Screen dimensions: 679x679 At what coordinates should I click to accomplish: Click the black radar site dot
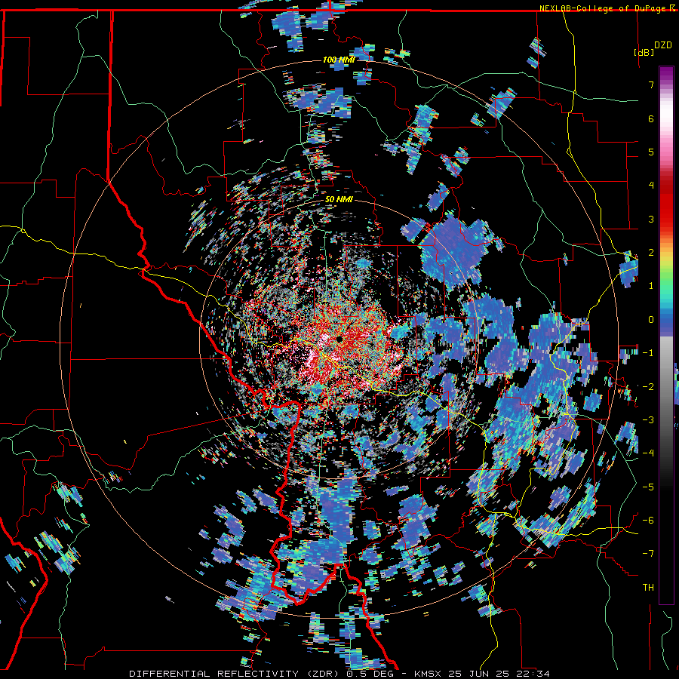339,339
